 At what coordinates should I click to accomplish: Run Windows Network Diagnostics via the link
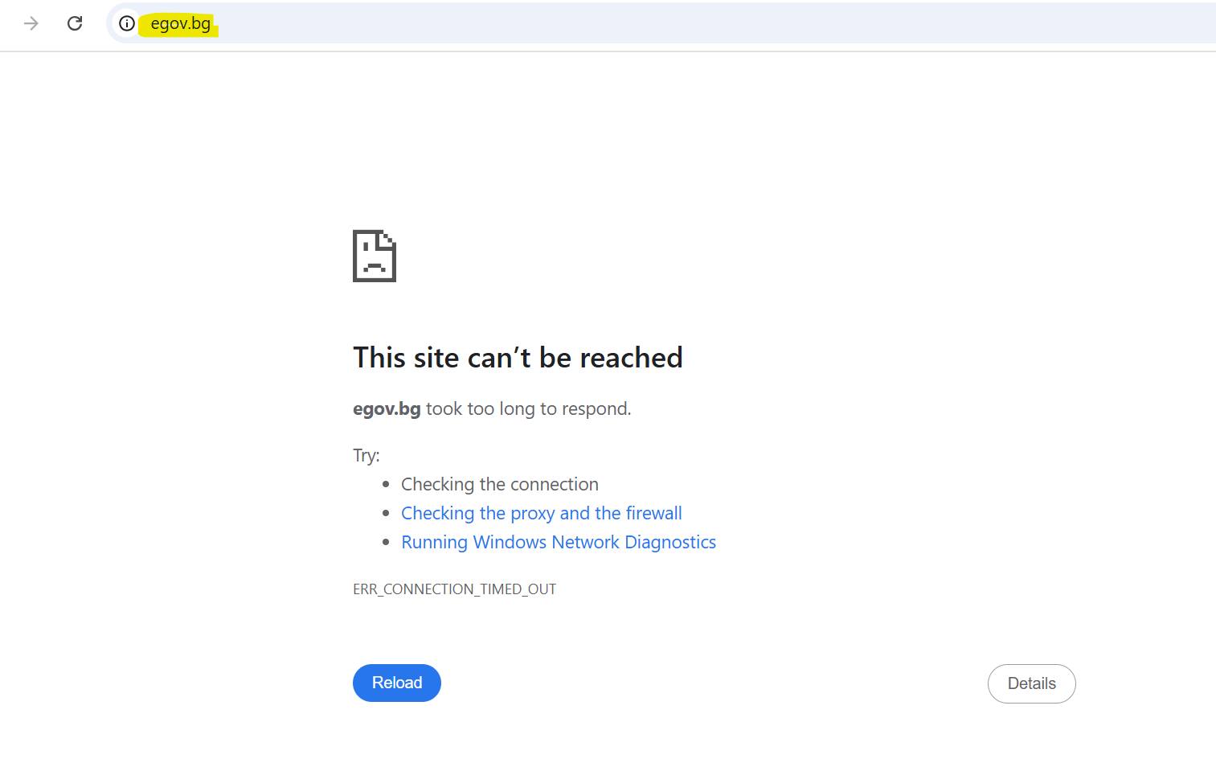pyautogui.click(x=558, y=542)
